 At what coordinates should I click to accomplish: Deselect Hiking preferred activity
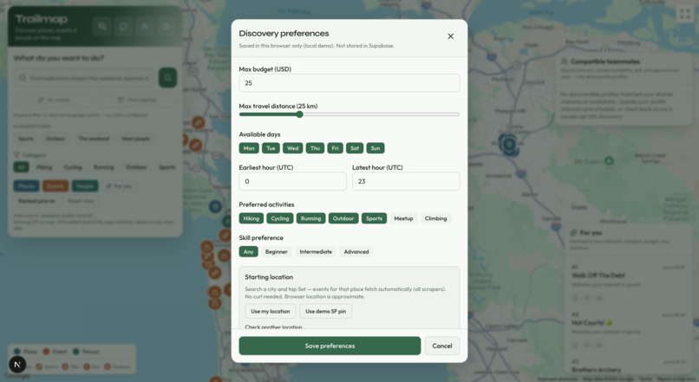[251, 218]
